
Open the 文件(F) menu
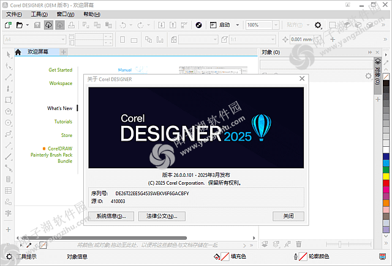(14, 14)
